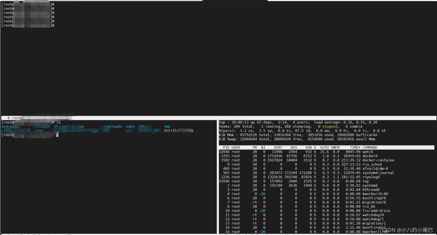Image resolution: width=437 pixels, height=235 pixels.
Task: Select the 'migration/1' process name
Action: click(x=374, y=223)
